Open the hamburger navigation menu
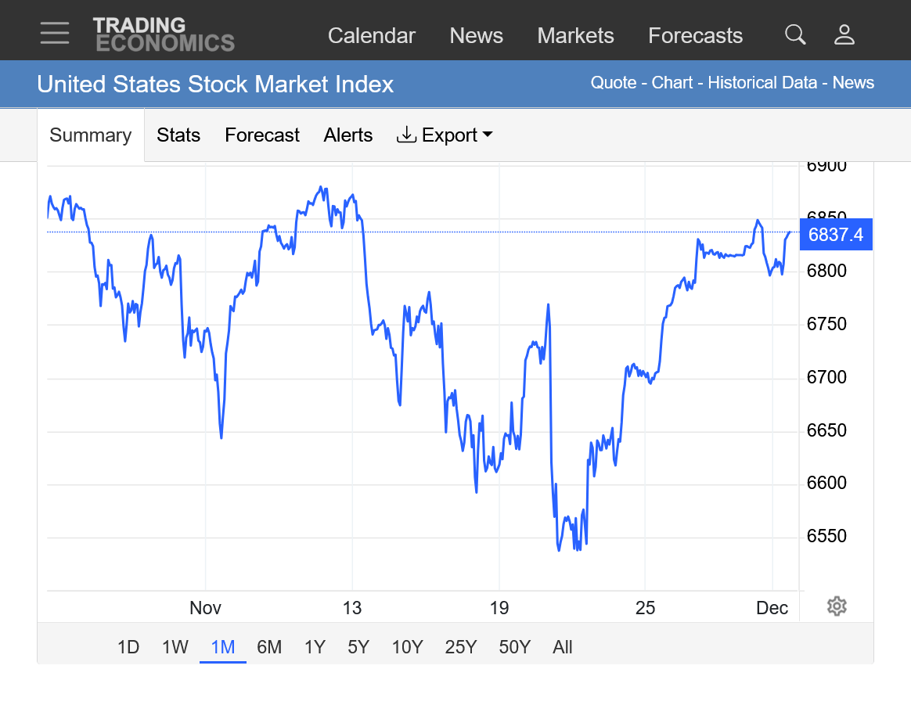Screen dimensions: 911x705 point(55,34)
